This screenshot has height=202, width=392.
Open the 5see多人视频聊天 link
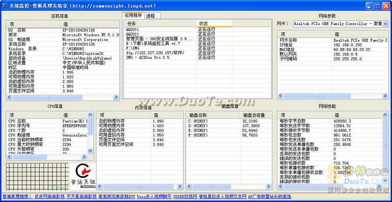coord(154,197)
